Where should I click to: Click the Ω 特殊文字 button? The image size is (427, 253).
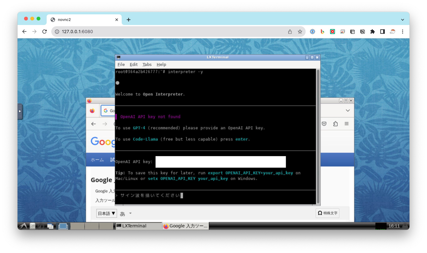click(328, 213)
